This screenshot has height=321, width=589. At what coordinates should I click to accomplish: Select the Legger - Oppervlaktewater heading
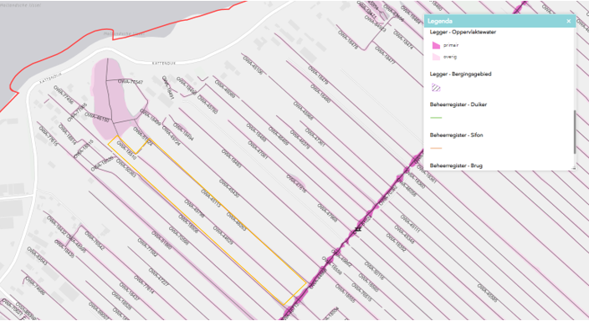(x=463, y=33)
